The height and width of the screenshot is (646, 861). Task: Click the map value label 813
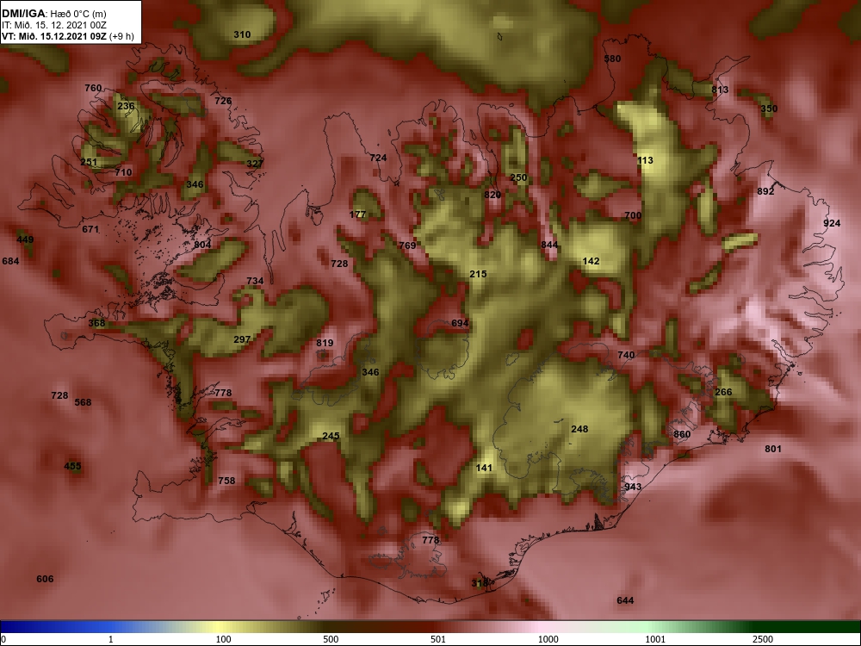coord(720,90)
